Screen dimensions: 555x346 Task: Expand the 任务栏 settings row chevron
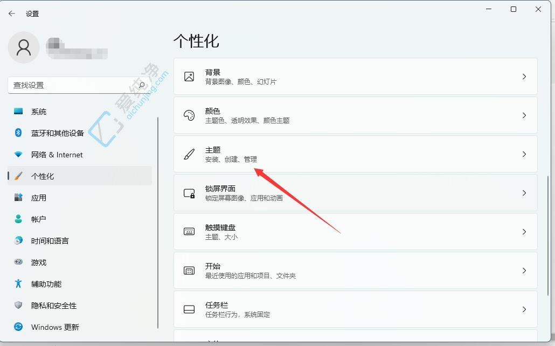click(x=524, y=309)
